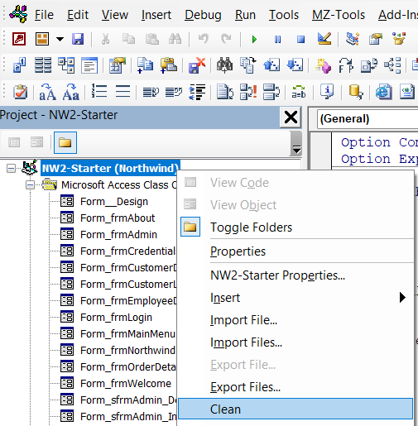Expand Insert submenu in context menu

click(295, 298)
